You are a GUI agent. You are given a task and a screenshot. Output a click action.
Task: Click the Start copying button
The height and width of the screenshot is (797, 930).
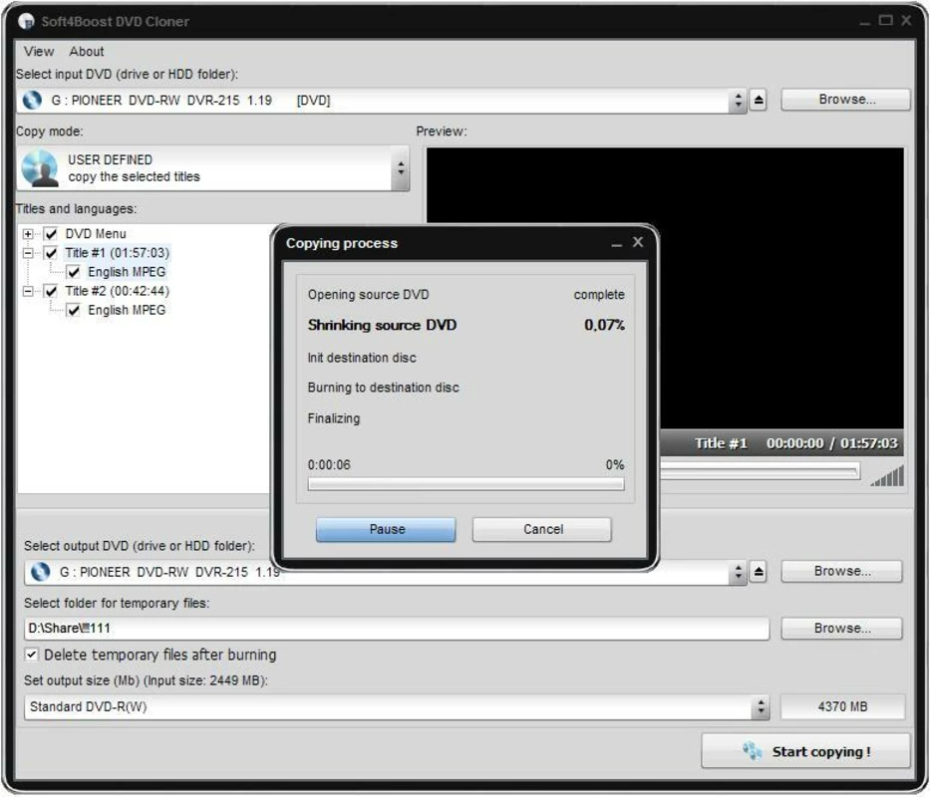tap(805, 751)
